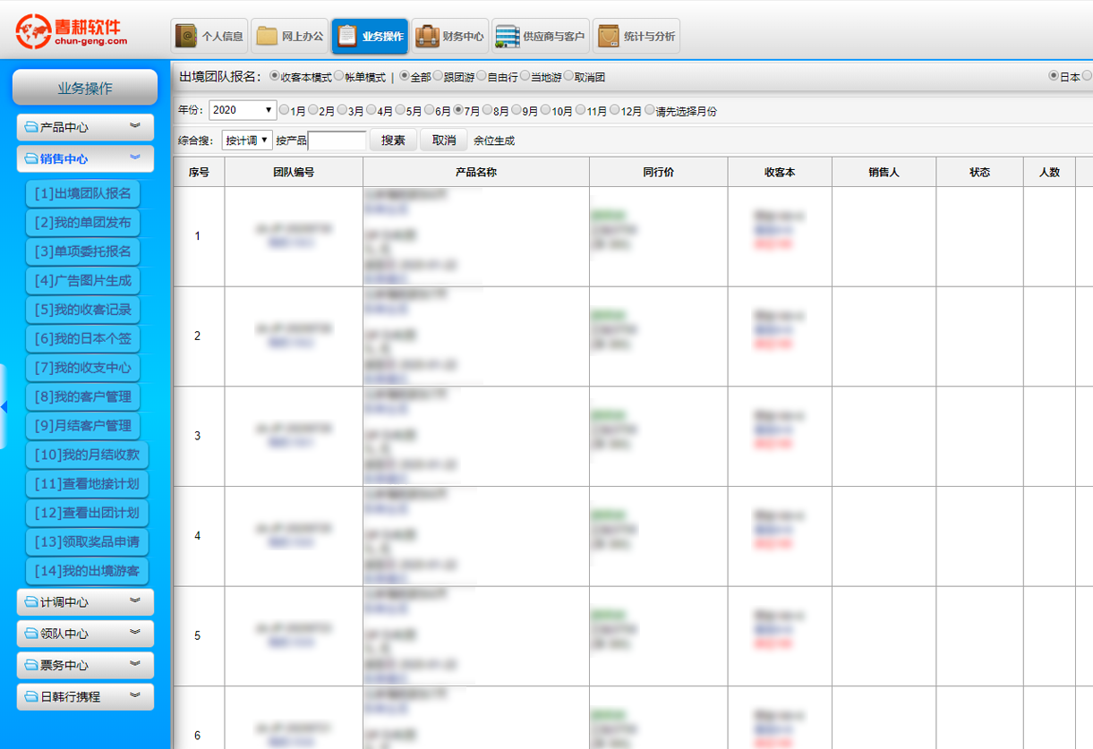The image size is (1093, 749).
Task: Click the 财务中心 briefcase icon
Action: (x=427, y=37)
